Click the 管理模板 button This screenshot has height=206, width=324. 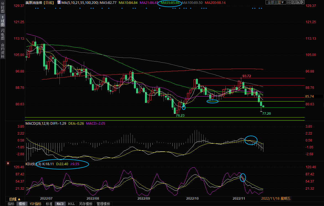point(103,204)
